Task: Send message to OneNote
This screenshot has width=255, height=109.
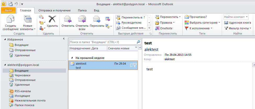Action: tap(164, 29)
